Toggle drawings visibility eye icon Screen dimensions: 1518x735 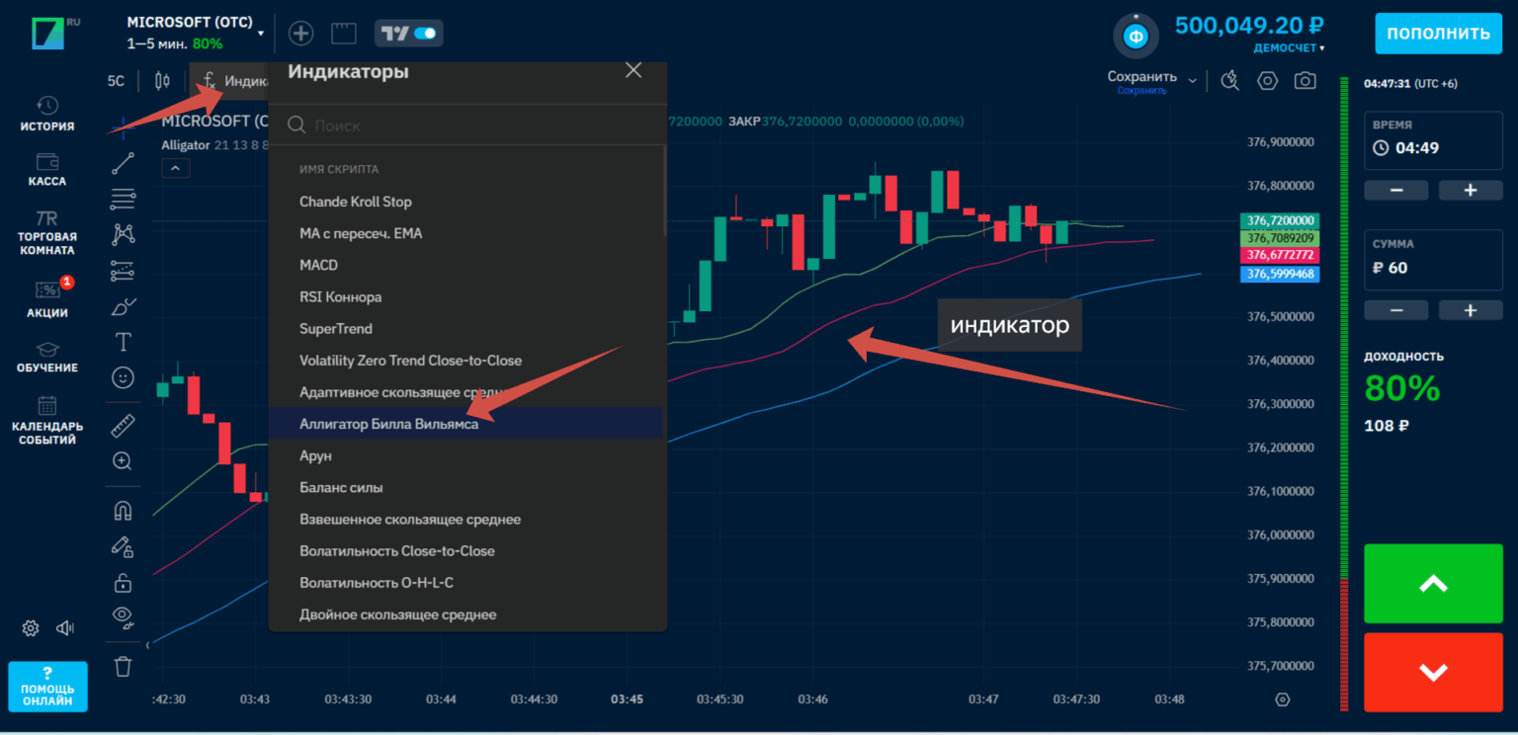123,615
